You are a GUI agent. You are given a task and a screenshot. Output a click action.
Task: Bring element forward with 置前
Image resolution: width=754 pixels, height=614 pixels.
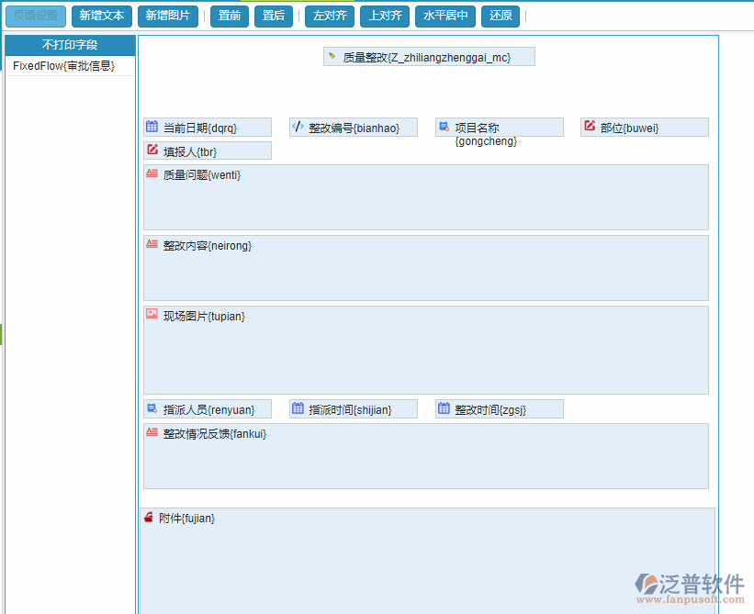pyautogui.click(x=230, y=16)
